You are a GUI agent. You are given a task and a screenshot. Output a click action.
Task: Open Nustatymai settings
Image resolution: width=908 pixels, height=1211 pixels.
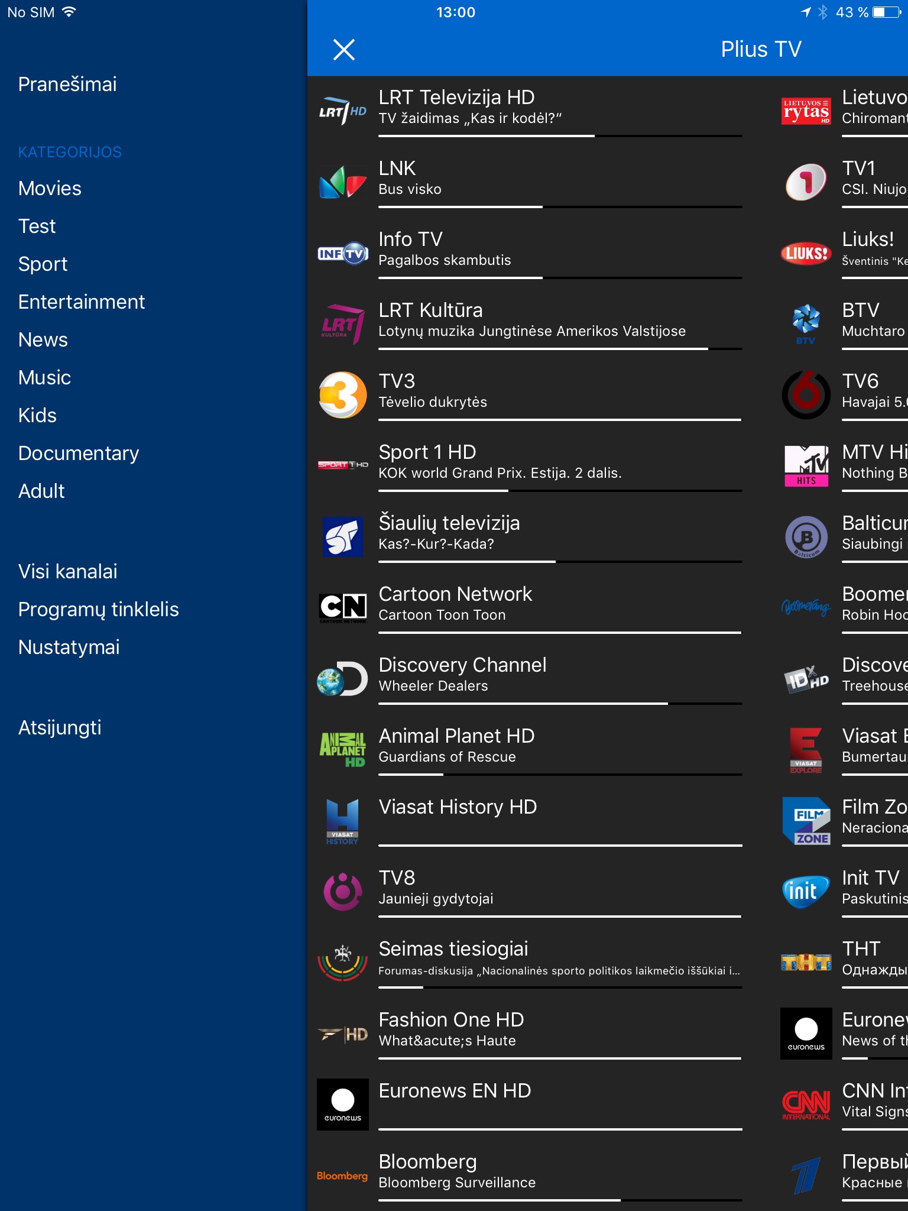69,647
